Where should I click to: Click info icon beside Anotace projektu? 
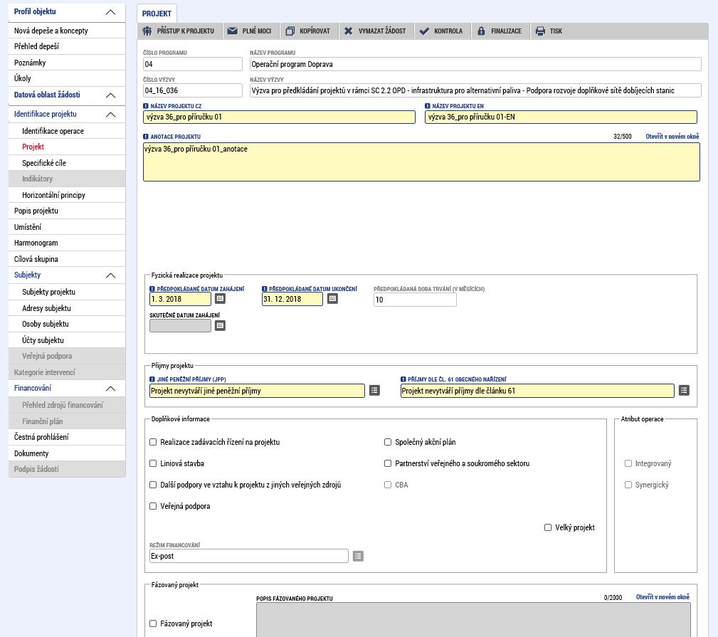(x=146, y=137)
